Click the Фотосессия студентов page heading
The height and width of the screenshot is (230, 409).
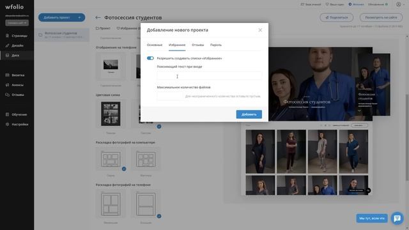[x=133, y=17]
